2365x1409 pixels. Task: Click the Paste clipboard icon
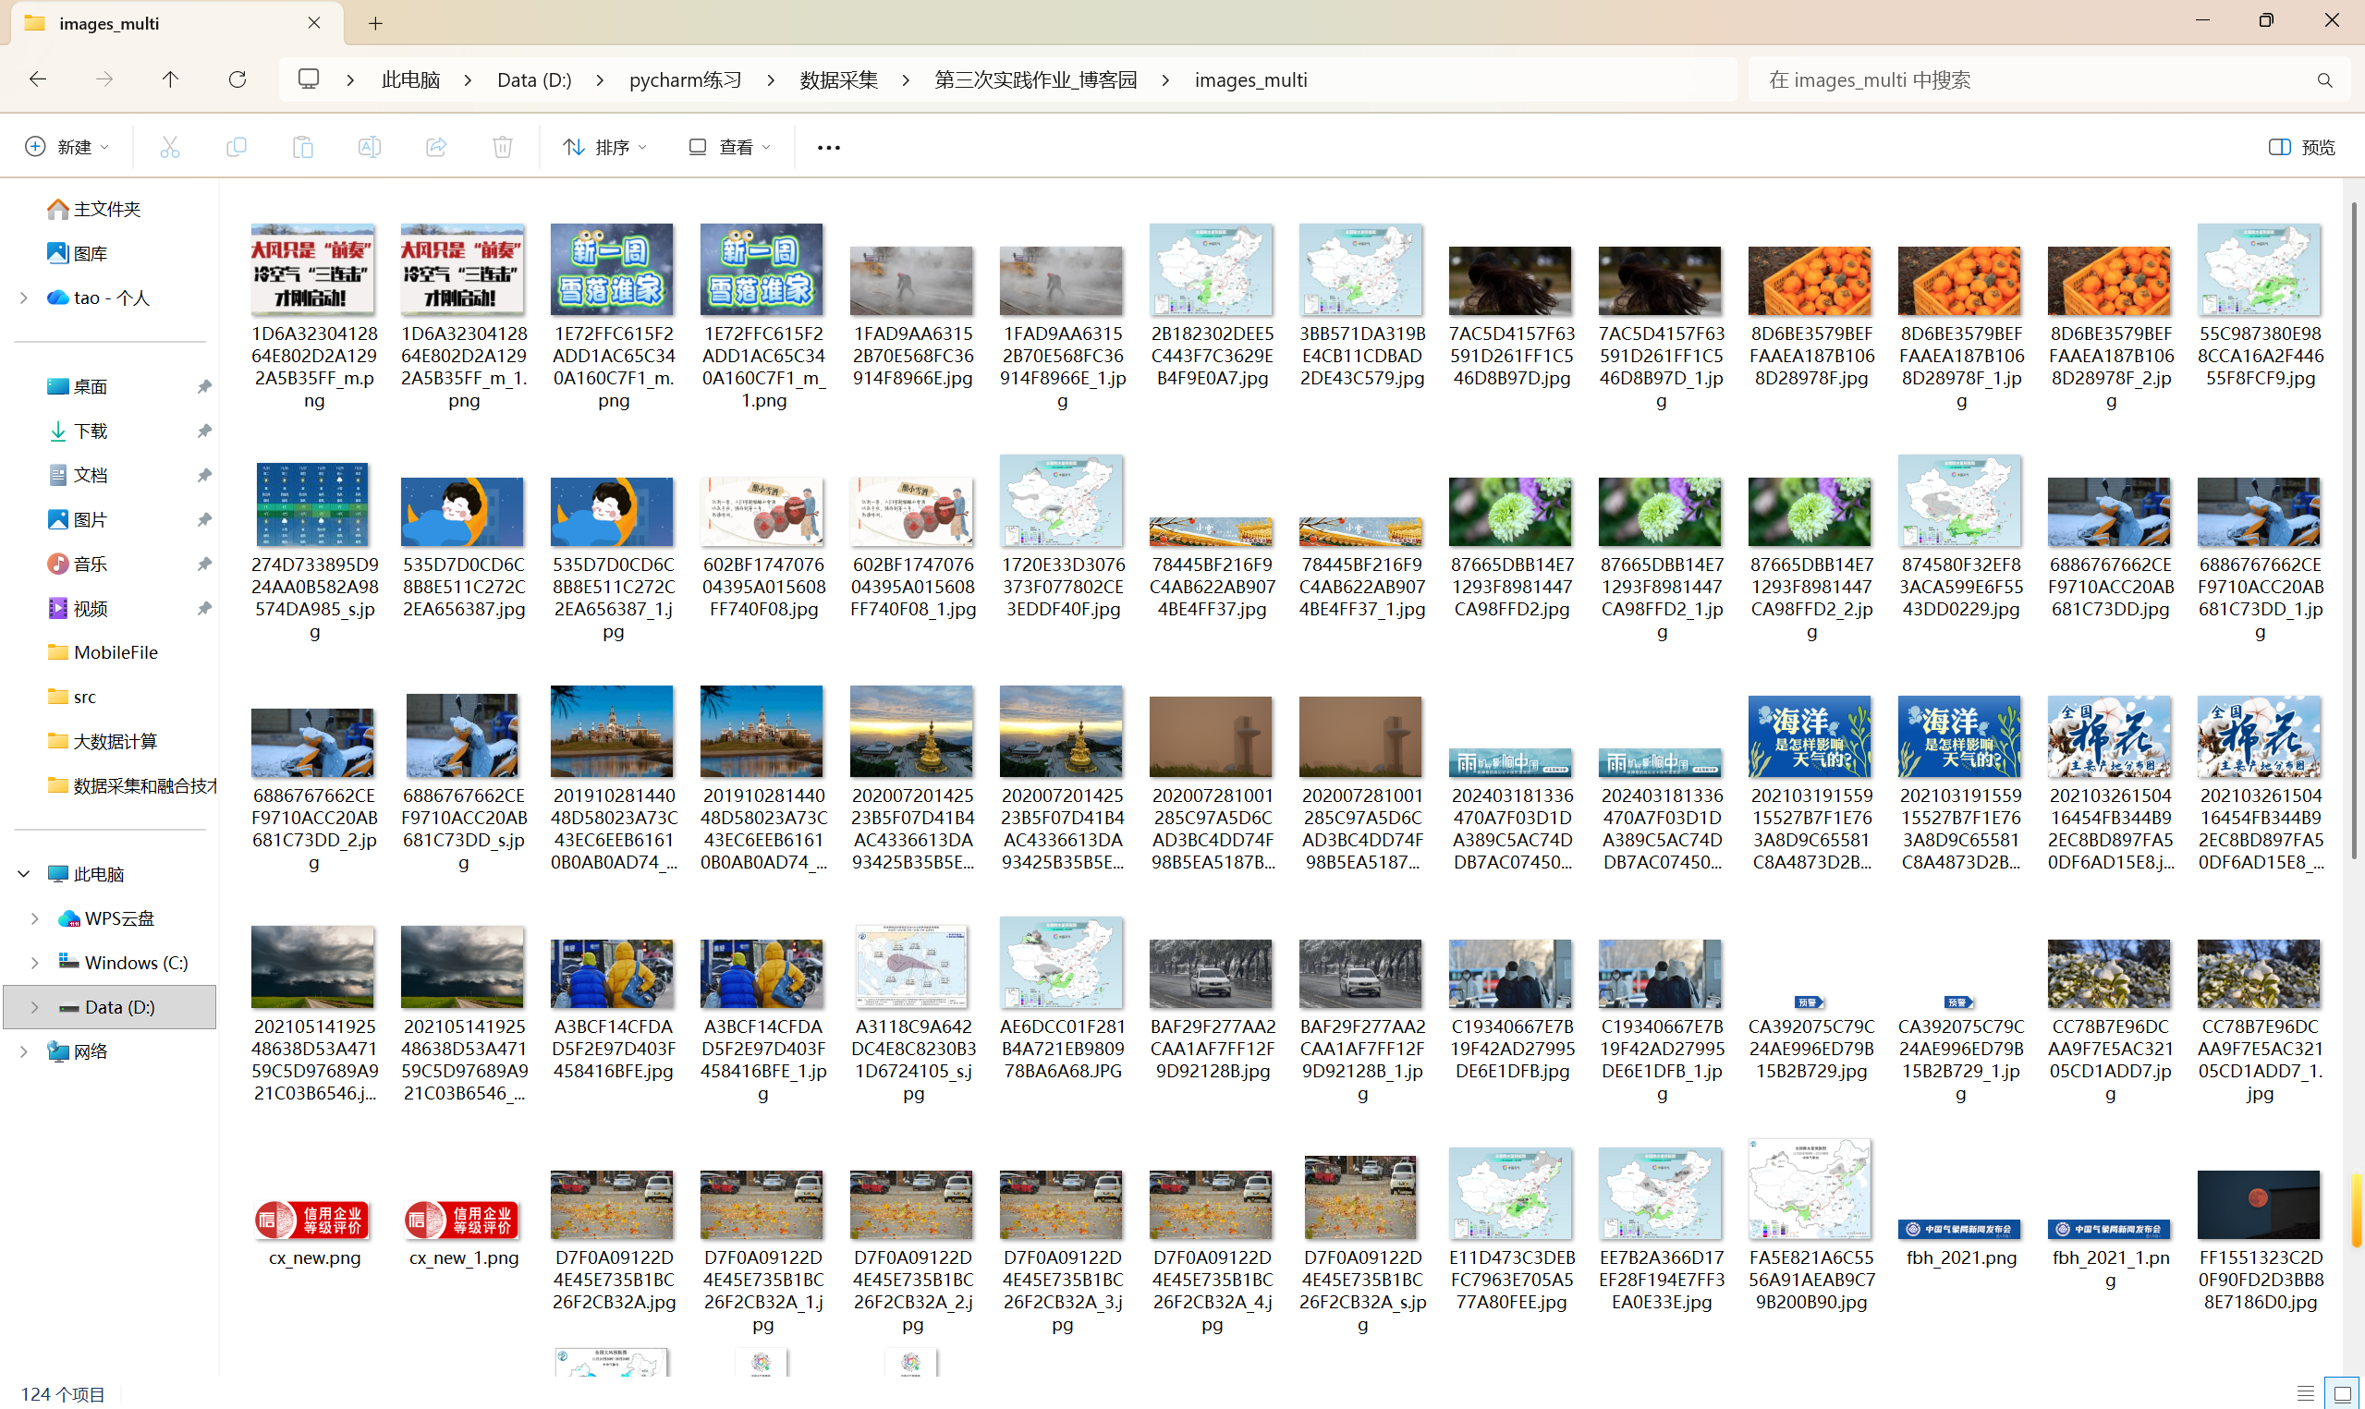pos(303,147)
